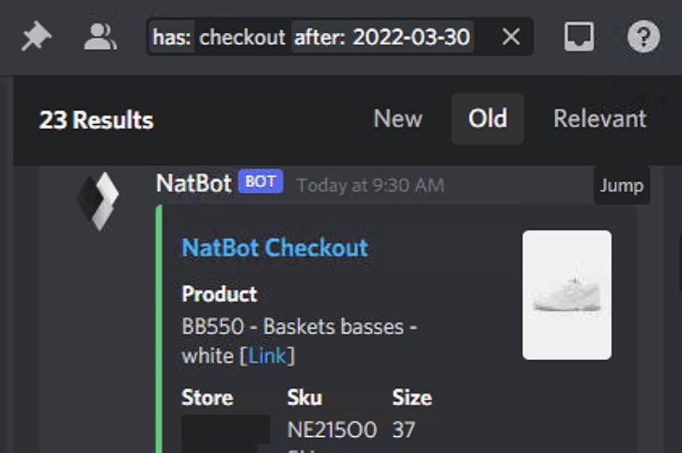This screenshot has width=682, height=453.
Task: Click the '23 Results' count text
Action: pyautogui.click(x=96, y=120)
